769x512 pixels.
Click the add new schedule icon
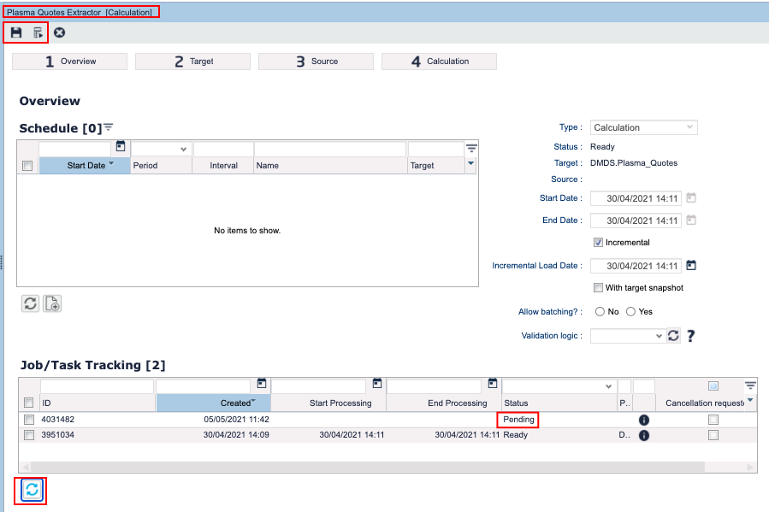(x=52, y=303)
